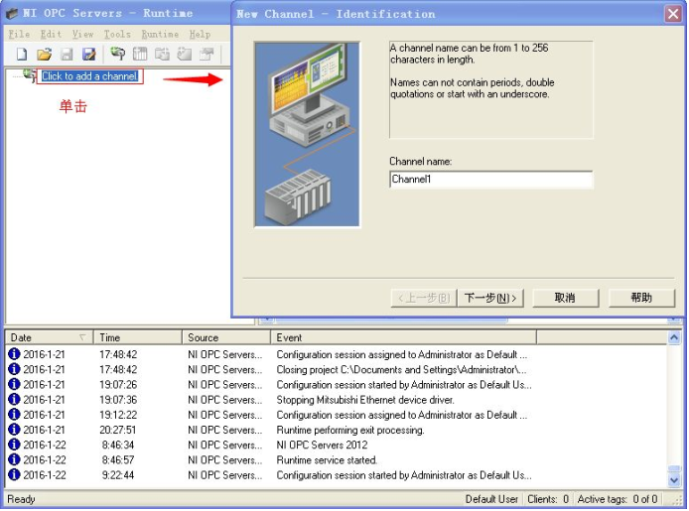Image resolution: width=689 pixels, height=511 pixels.
Task: Click info icon of the NI OPC Servers 2012 row
Action: click(x=14, y=445)
